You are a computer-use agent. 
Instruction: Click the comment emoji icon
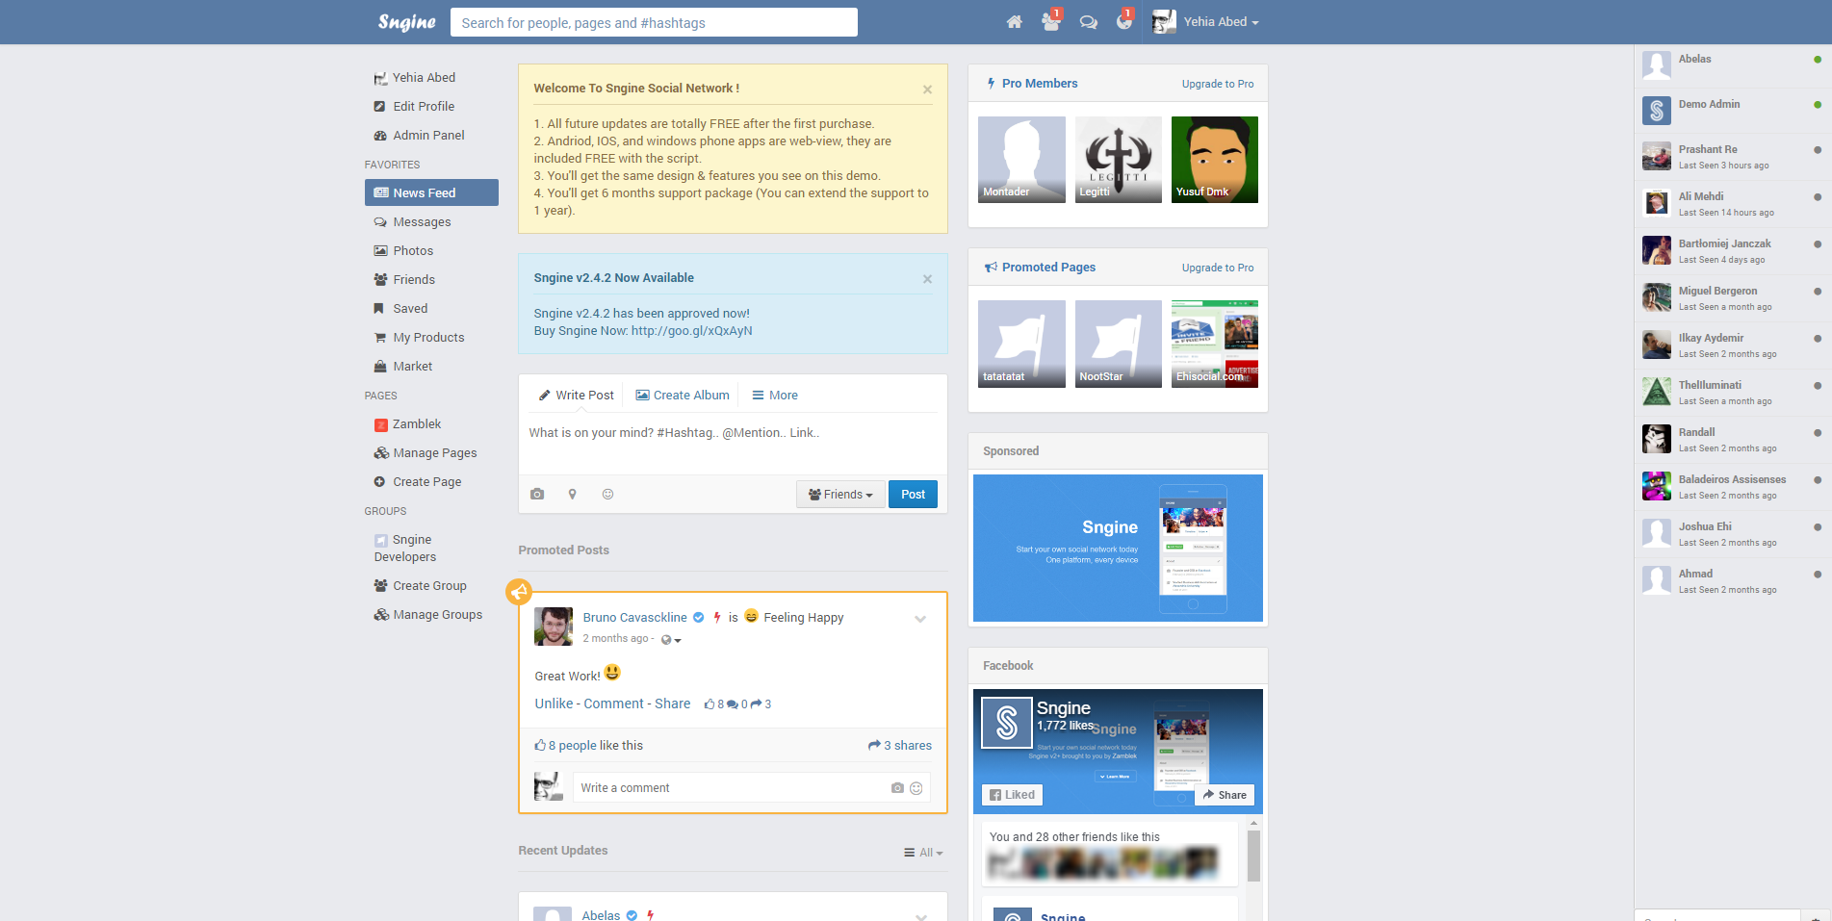[916, 788]
